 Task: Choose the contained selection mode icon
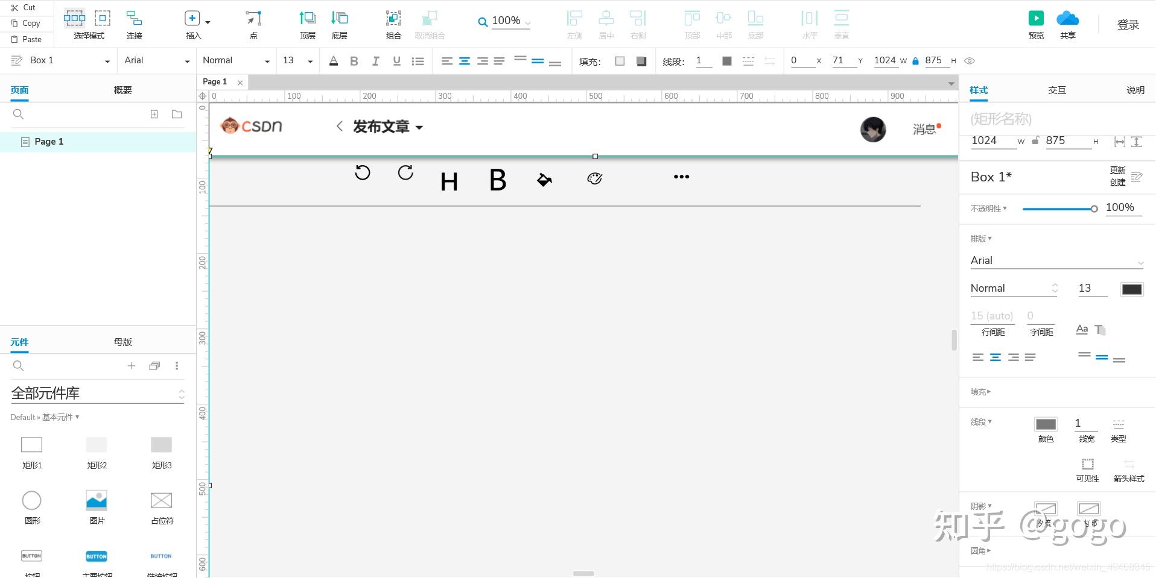pyautogui.click(x=103, y=18)
